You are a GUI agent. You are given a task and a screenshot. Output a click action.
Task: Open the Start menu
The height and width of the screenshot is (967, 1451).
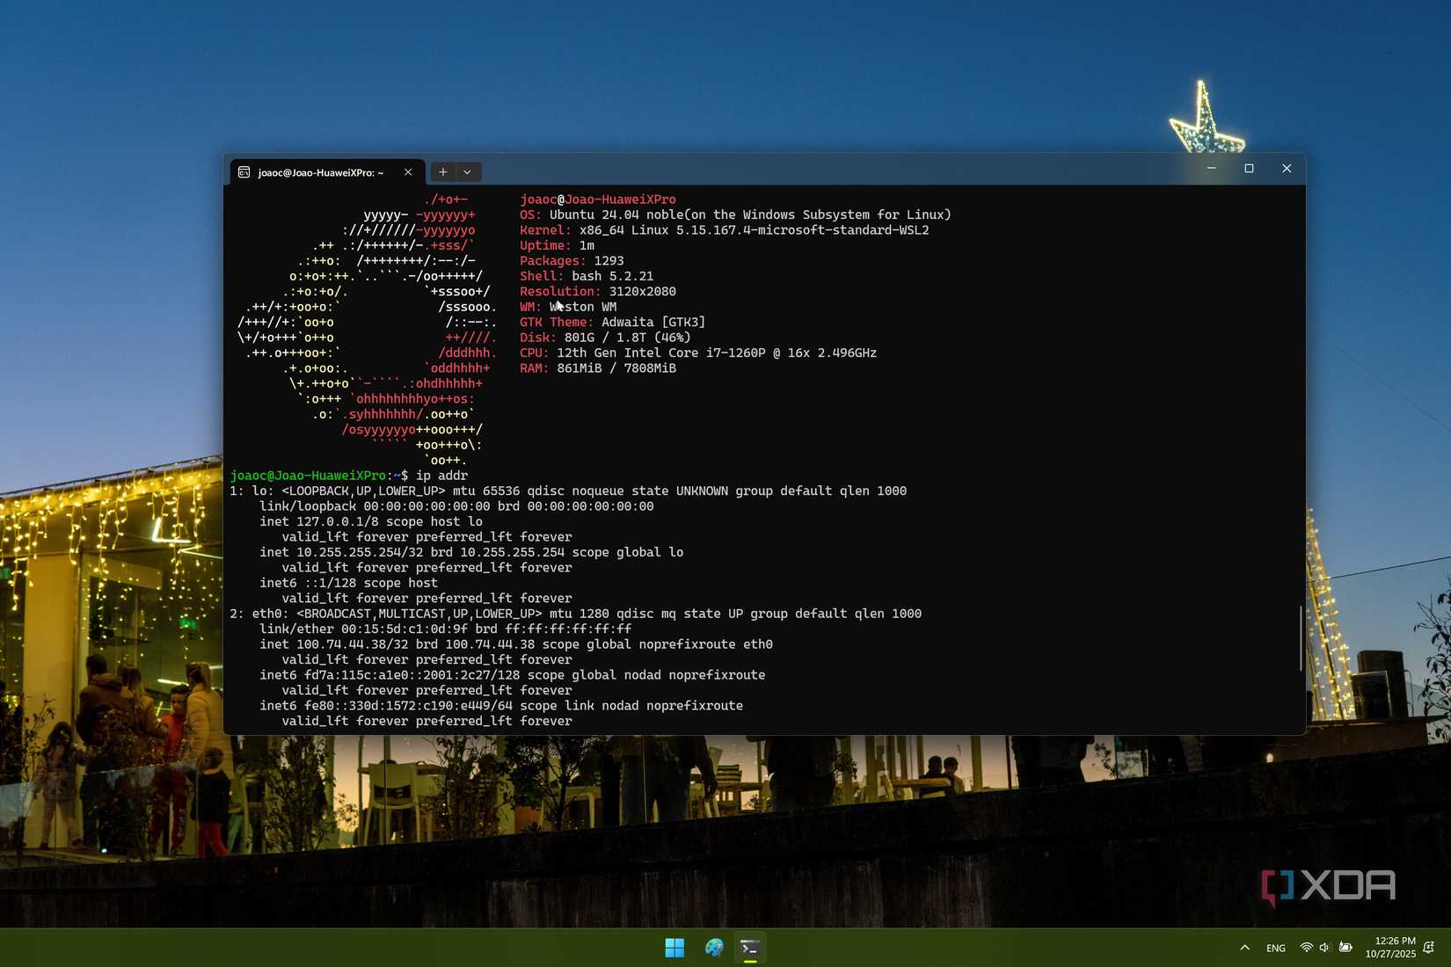(x=674, y=947)
